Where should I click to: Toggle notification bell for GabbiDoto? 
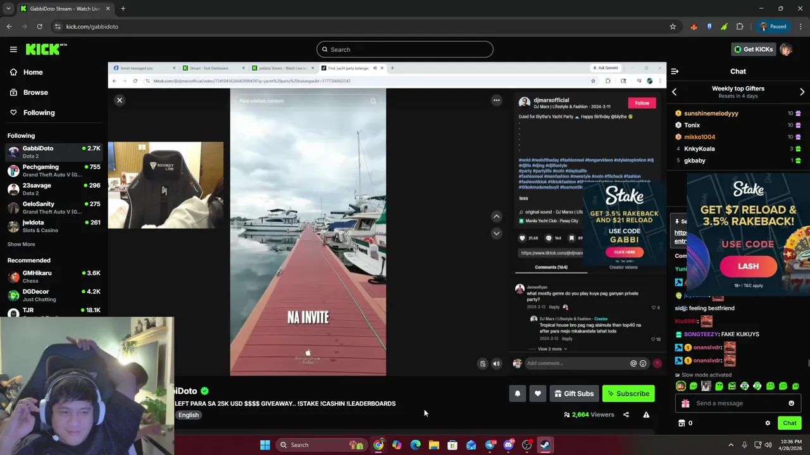click(x=517, y=394)
